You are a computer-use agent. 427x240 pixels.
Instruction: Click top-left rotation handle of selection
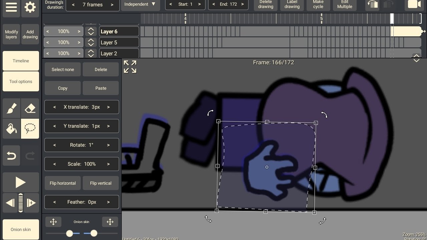tap(210, 113)
